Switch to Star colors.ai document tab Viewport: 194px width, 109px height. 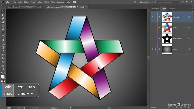click(24, 7)
